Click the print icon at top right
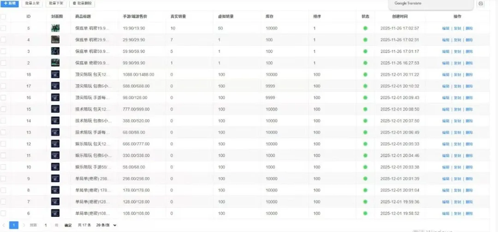The width and height of the screenshot is (498, 232). [480, 4]
